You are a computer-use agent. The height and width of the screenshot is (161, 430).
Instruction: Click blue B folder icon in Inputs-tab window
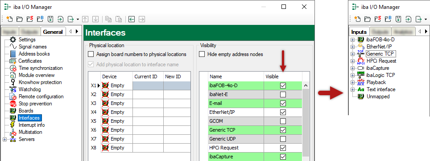388,19
